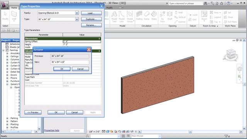Expand the Parking family node

(7, 118)
